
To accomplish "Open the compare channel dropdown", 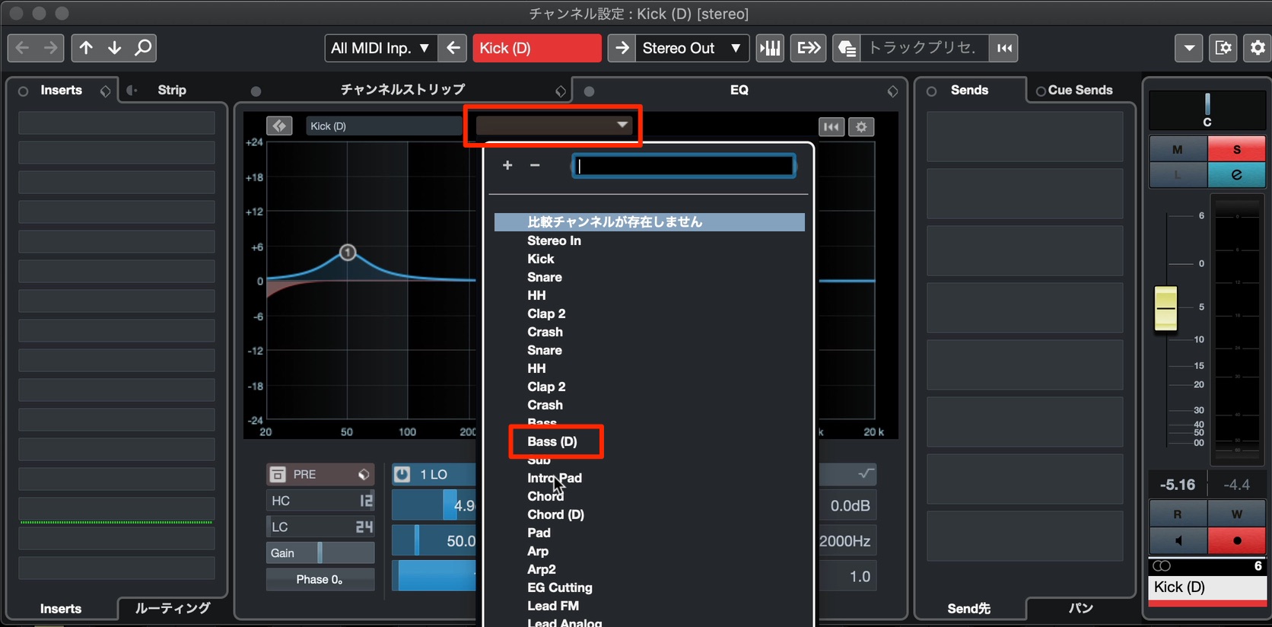I will click(x=553, y=126).
